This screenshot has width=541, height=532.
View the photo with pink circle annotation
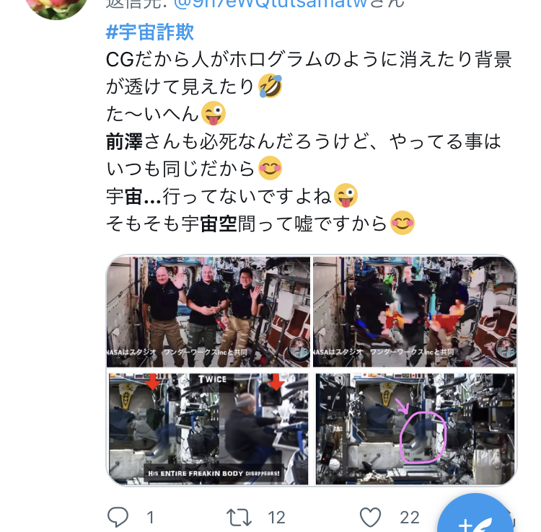415,429
